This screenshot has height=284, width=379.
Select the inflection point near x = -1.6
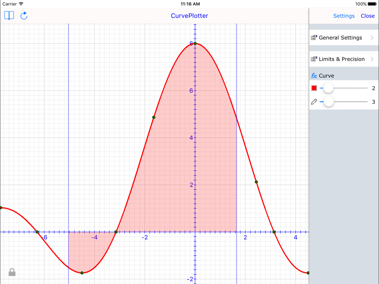click(154, 117)
